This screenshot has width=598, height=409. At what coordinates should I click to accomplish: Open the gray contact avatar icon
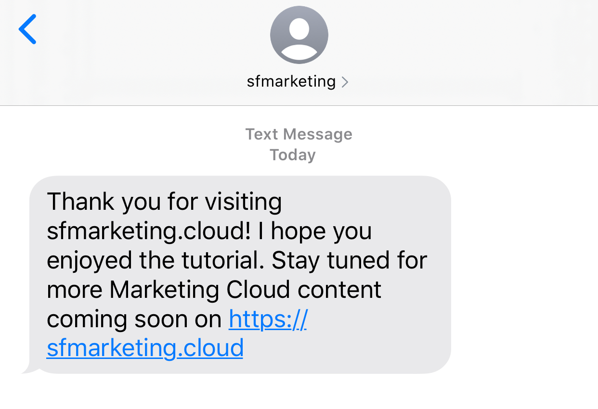coord(299,35)
